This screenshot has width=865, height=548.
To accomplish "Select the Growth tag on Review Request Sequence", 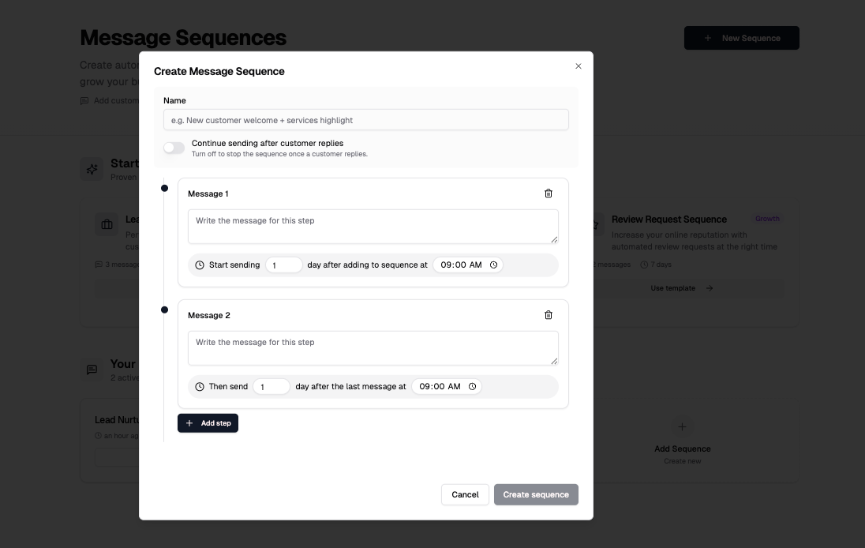I will [767, 219].
